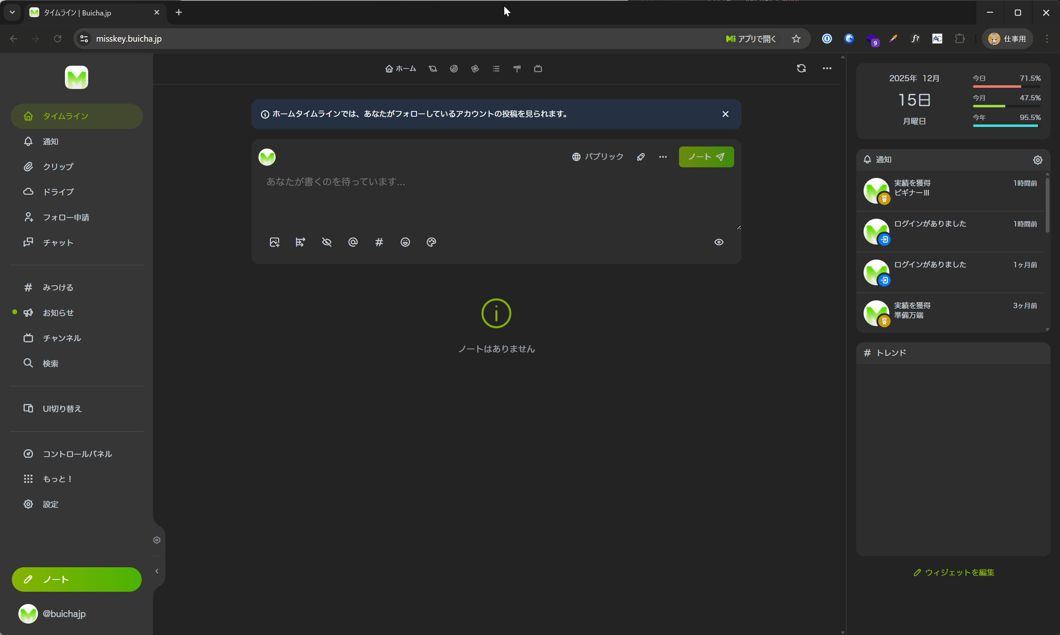Focus the note text input area
The image size is (1060, 635).
tap(496, 200)
